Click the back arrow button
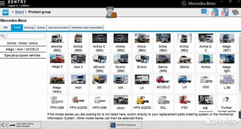The image size is (241, 129). pos(4,125)
